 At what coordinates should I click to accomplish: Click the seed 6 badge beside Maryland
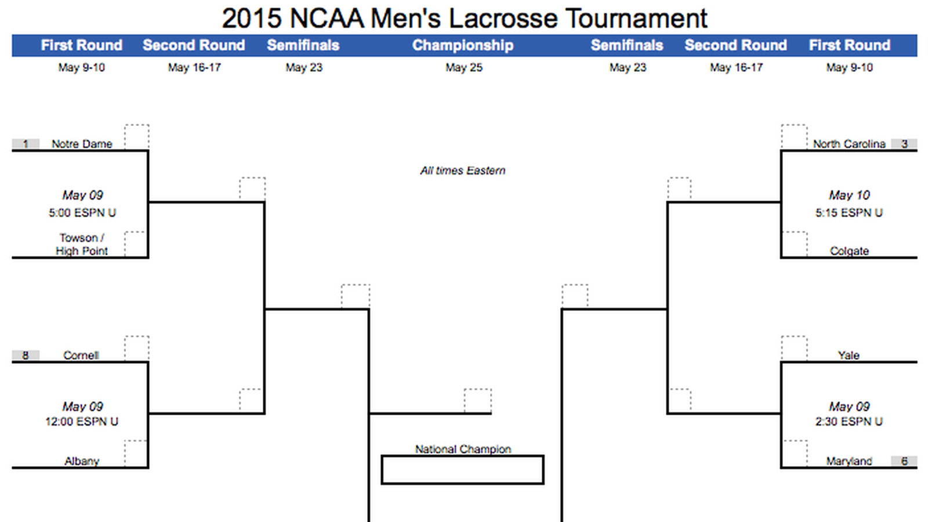click(x=904, y=461)
